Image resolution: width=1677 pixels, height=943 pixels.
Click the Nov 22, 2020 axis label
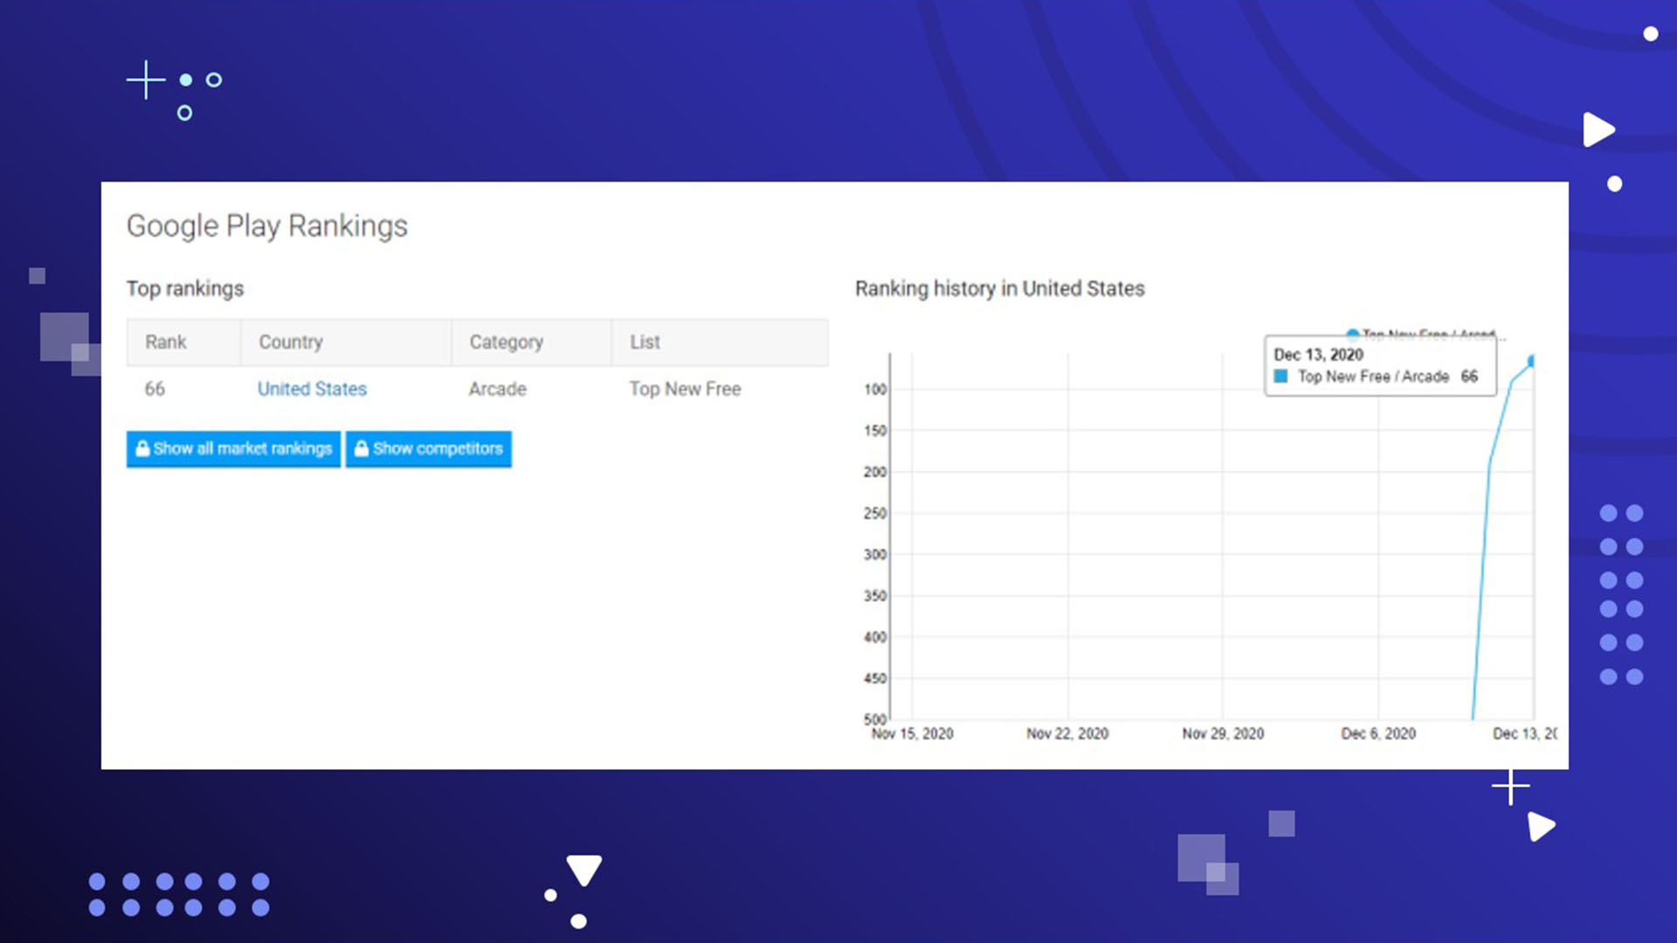pyautogui.click(x=1067, y=733)
